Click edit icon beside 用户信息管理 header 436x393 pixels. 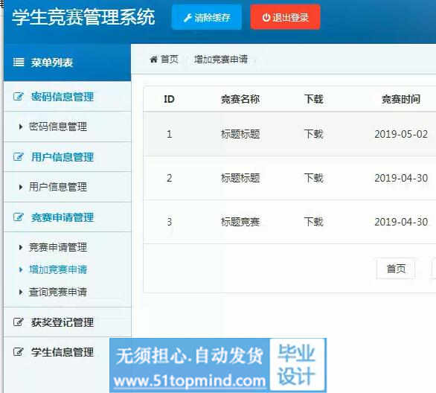coord(19,157)
